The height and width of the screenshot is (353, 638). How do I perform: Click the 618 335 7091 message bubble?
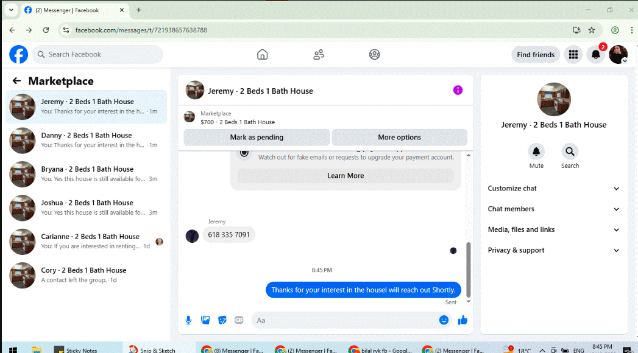click(229, 235)
